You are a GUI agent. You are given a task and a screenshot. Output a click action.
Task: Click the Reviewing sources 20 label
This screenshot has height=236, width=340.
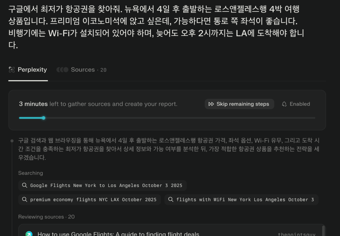click(47, 217)
